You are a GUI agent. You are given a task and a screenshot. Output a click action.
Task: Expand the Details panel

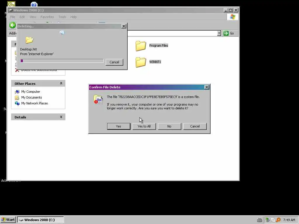click(x=61, y=117)
